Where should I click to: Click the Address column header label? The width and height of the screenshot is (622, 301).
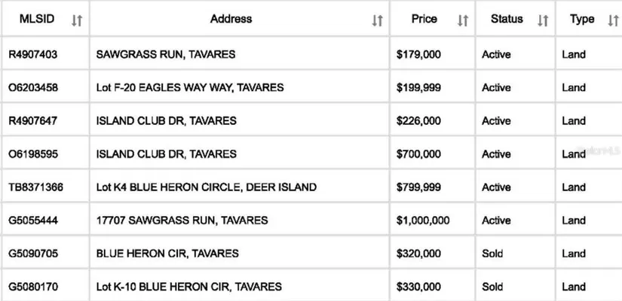coord(231,19)
